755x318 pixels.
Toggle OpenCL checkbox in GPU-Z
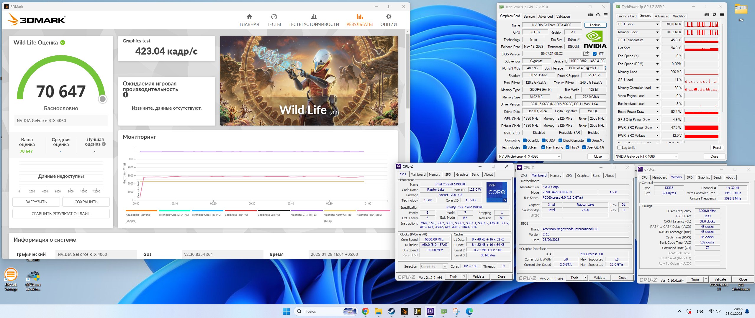point(525,141)
